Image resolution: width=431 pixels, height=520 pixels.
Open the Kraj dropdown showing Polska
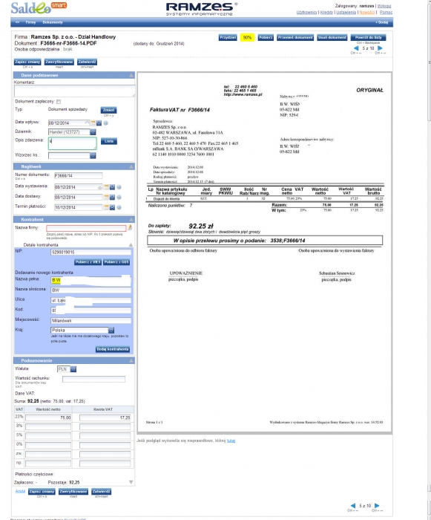(x=111, y=331)
